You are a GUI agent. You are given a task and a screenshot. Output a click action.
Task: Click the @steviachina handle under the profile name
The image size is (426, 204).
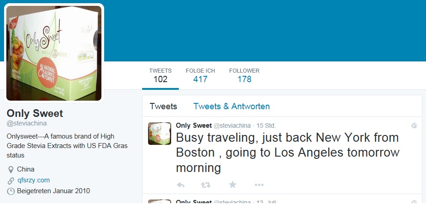pos(27,123)
